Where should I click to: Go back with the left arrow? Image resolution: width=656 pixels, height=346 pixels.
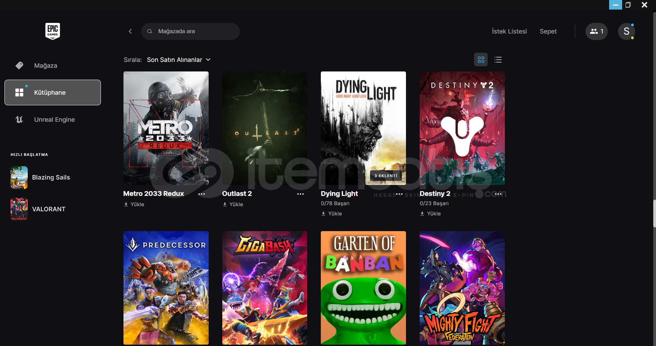tap(130, 31)
